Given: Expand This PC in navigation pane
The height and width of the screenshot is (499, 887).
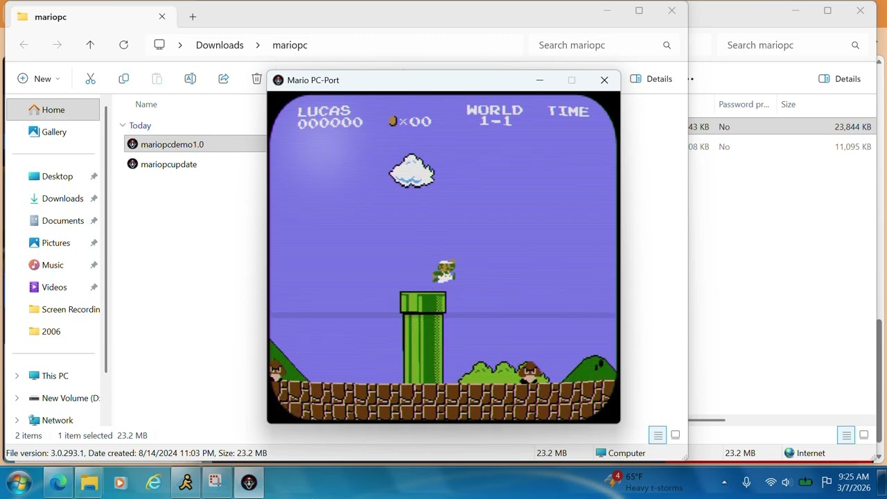Looking at the screenshot, I should coord(17,376).
